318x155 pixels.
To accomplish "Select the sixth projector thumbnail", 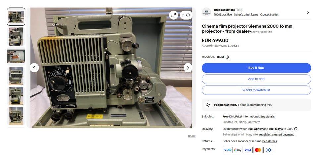I will click(16, 116).
